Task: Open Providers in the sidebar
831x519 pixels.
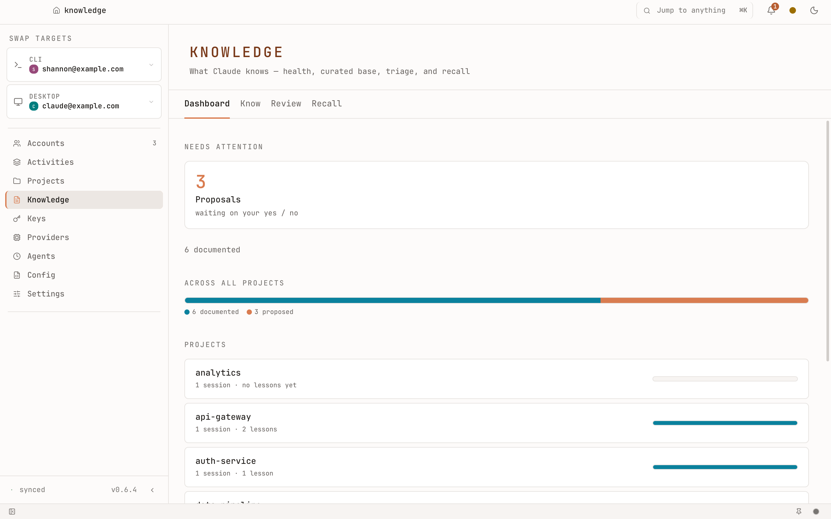Action: [84, 237]
